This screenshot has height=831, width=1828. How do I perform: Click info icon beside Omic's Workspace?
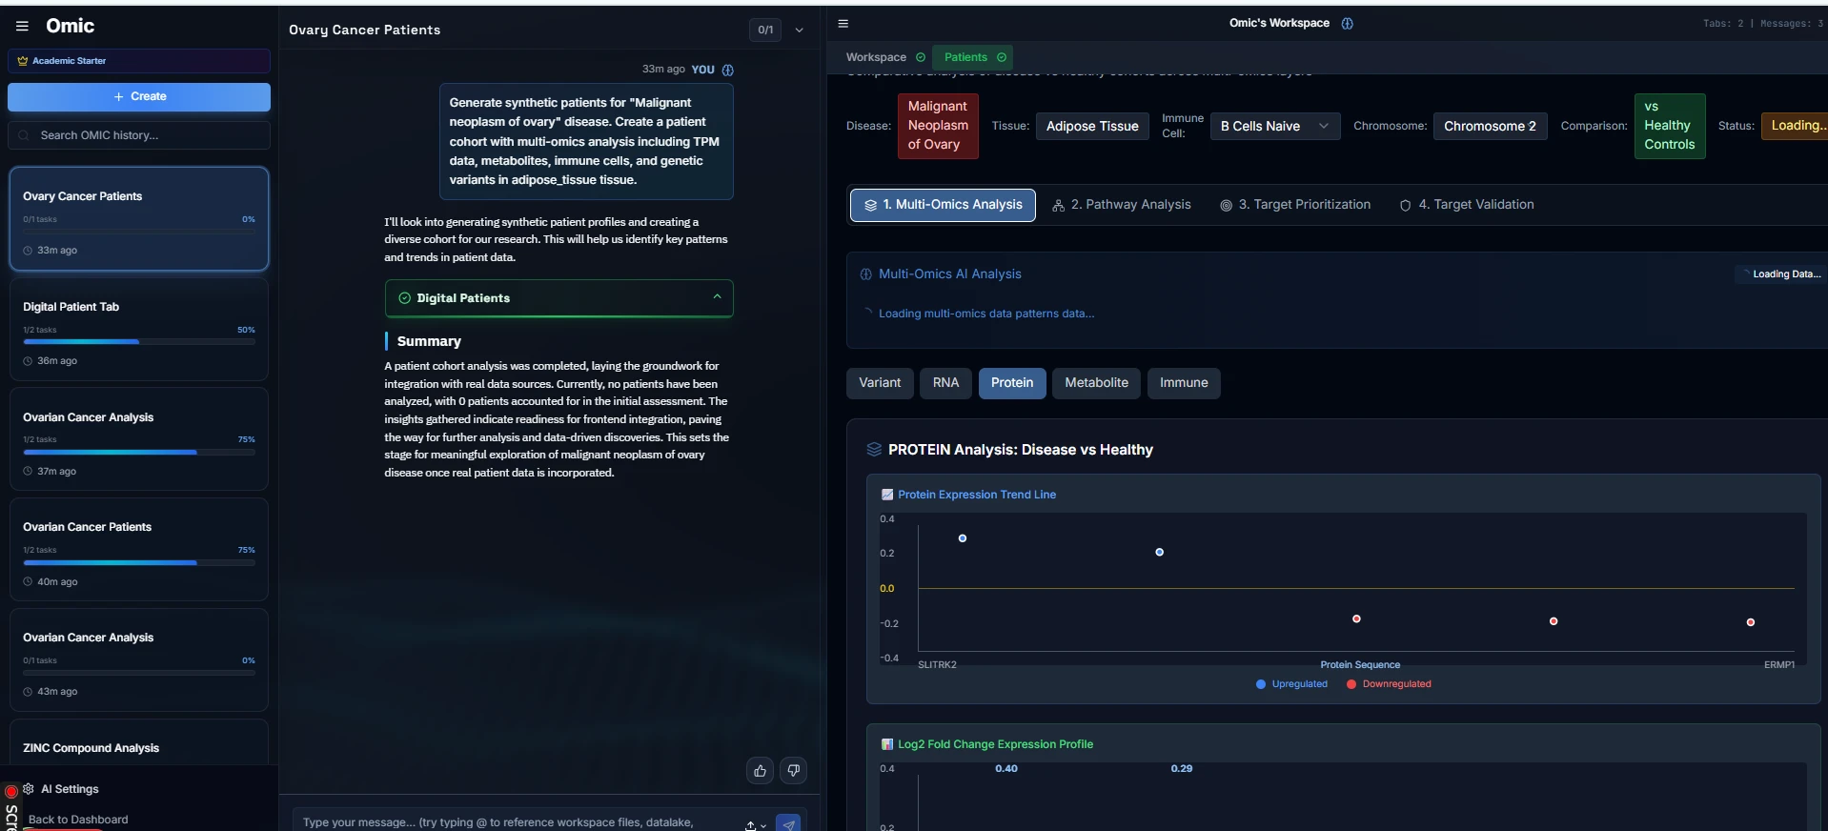click(x=1348, y=24)
